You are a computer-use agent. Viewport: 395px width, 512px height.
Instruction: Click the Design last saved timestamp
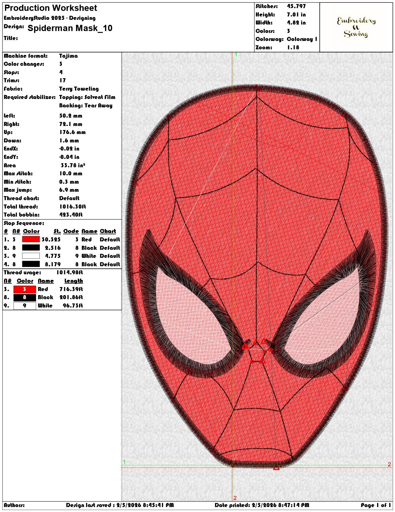pos(120,505)
